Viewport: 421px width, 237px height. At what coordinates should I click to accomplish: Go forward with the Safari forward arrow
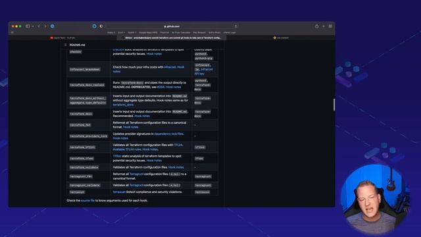[45, 26]
